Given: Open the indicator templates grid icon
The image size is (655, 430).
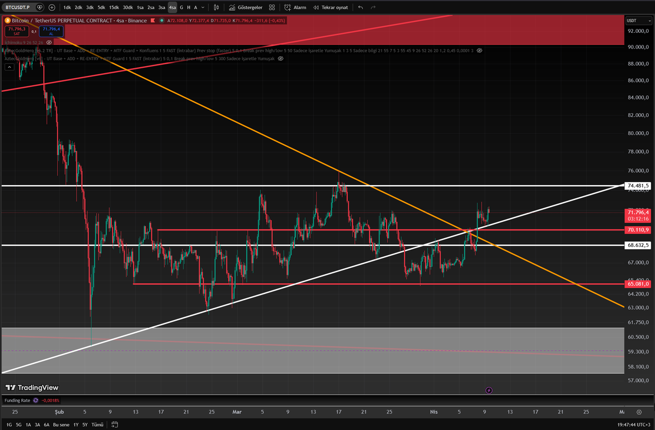Looking at the screenshot, I should tap(272, 8).
